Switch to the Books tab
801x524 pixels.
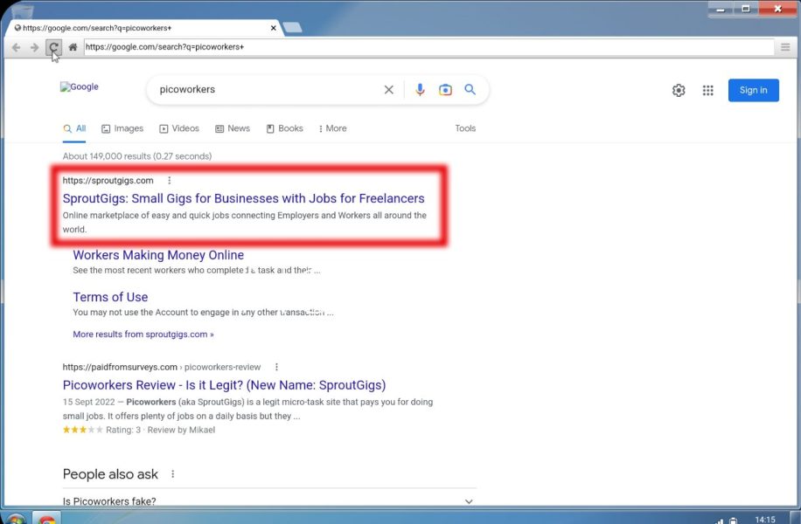pyautogui.click(x=284, y=128)
